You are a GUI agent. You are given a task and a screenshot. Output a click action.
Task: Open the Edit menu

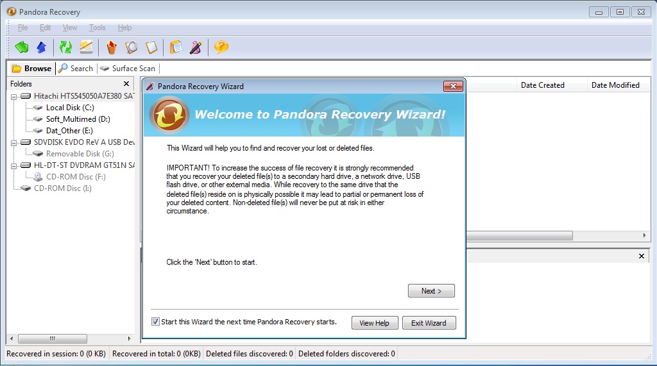[x=46, y=28]
